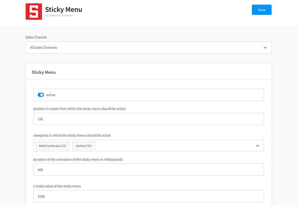Expand the viewports list via chevron
Image resolution: width=298 pixels, height=205 pixels.
pos(258,146)
